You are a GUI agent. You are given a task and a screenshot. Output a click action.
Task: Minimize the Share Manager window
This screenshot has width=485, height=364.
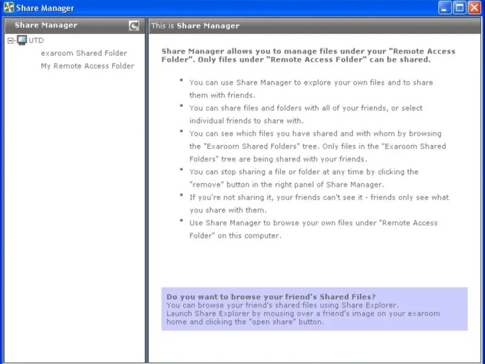coord(445,8)
